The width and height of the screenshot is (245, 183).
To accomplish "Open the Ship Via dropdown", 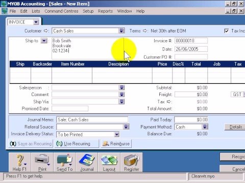I will pyautogui.click(x=122, y=102).
